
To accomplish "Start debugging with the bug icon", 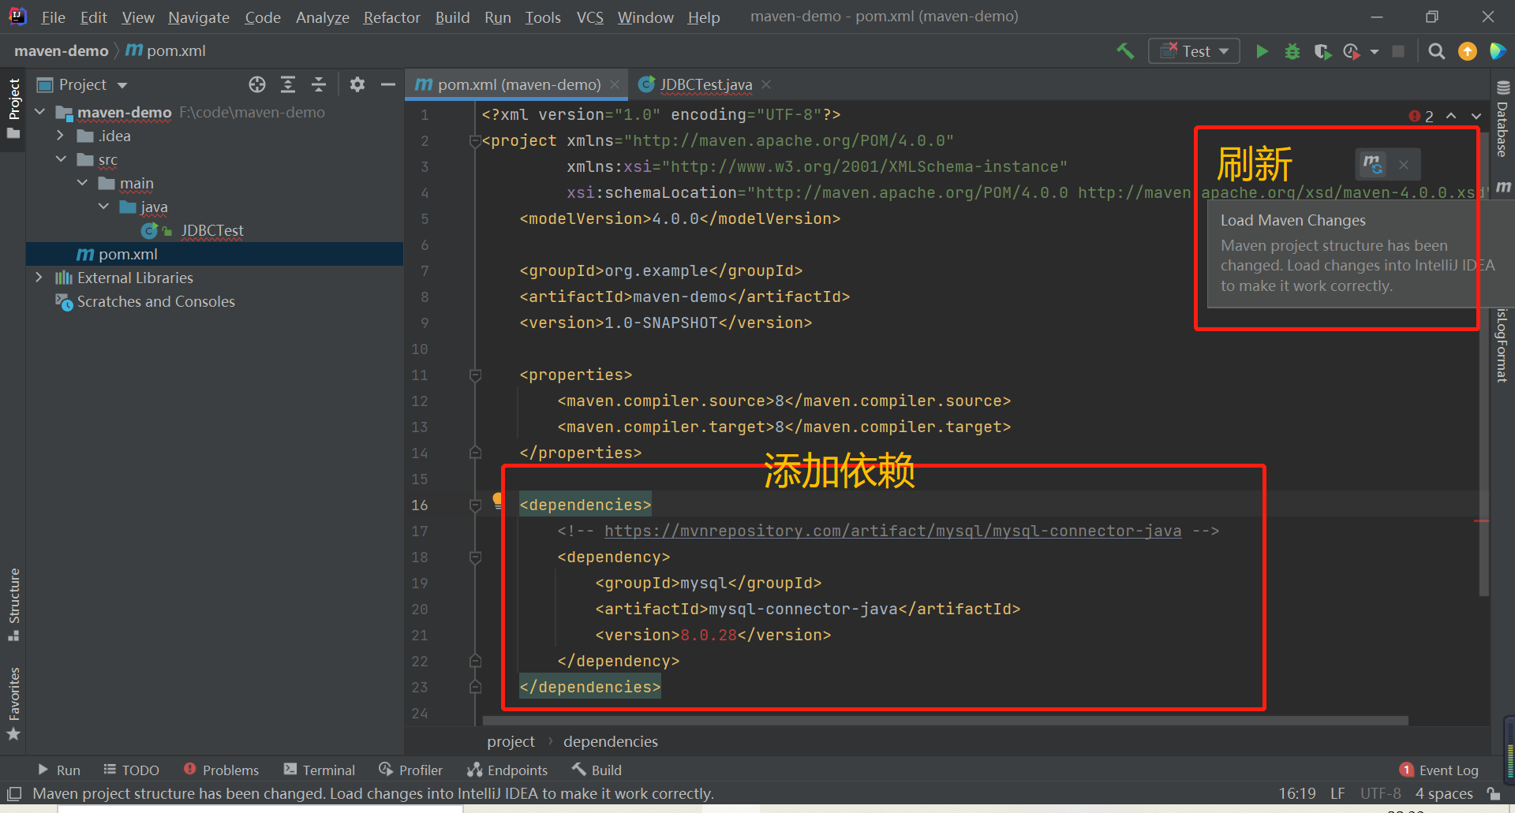I will 1292,51.
